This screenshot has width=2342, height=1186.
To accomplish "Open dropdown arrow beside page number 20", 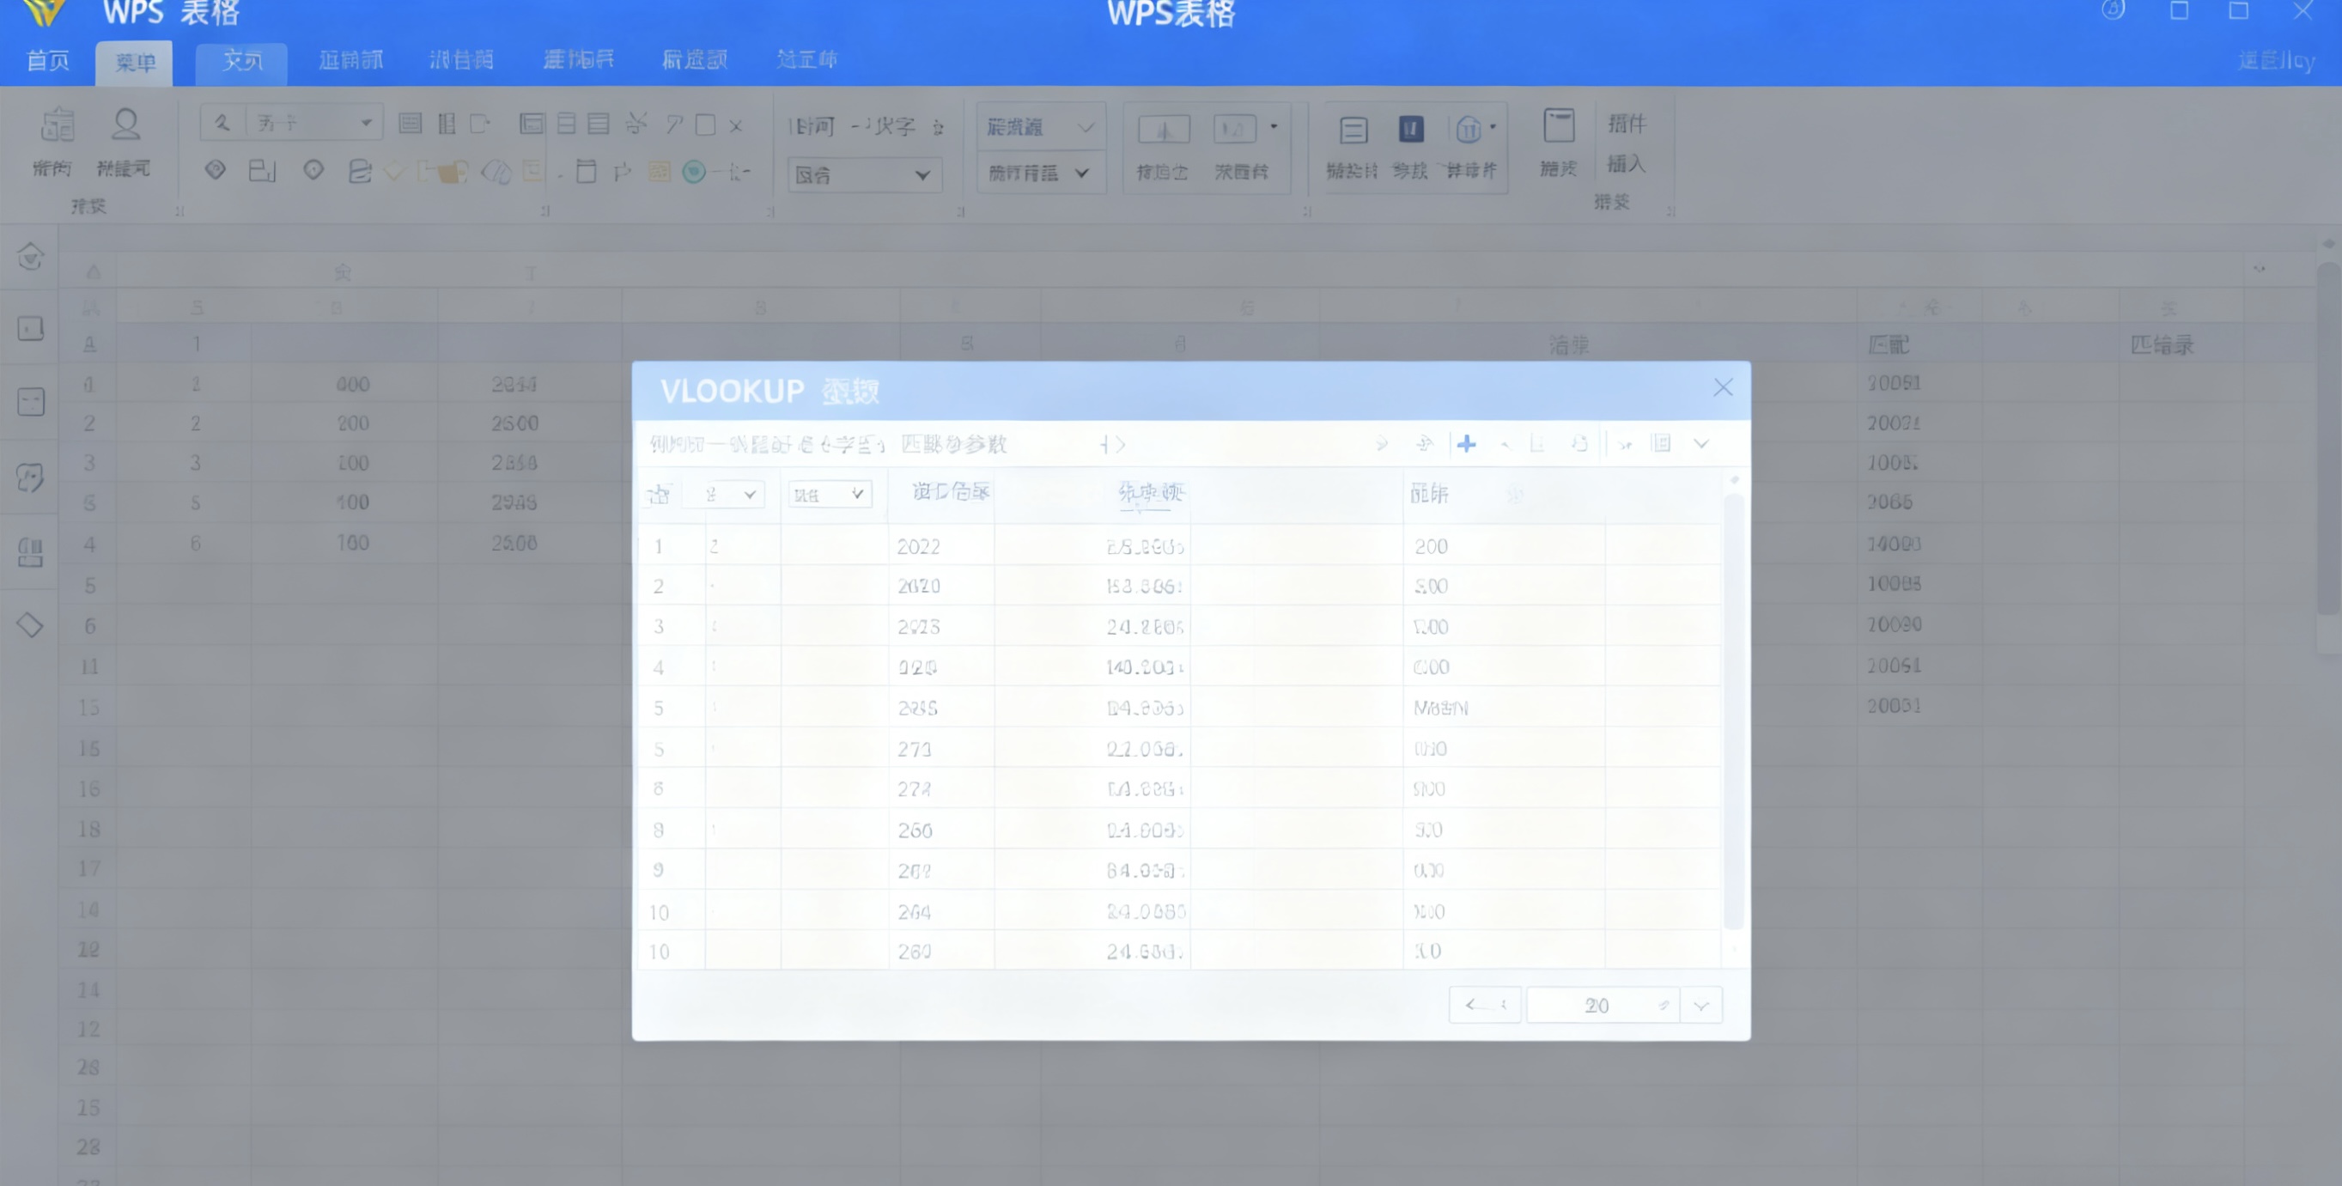I will [x=1700, y=1005].
